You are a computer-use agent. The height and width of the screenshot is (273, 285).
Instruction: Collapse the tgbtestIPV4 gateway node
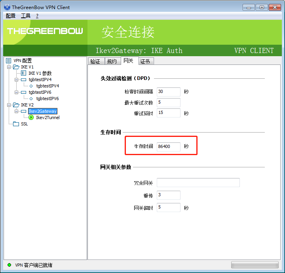coord(16,80)
